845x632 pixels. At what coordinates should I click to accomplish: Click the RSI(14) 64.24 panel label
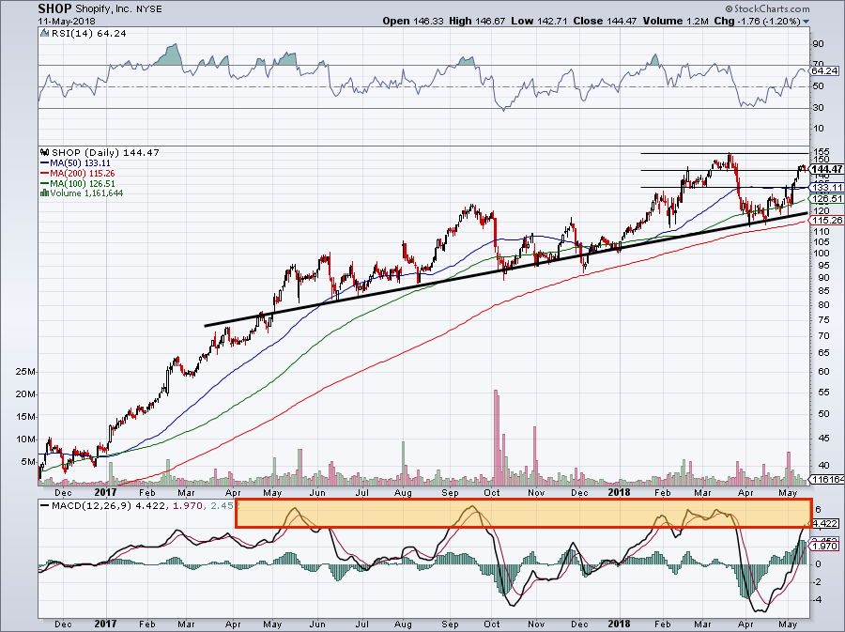coord(88,34)
